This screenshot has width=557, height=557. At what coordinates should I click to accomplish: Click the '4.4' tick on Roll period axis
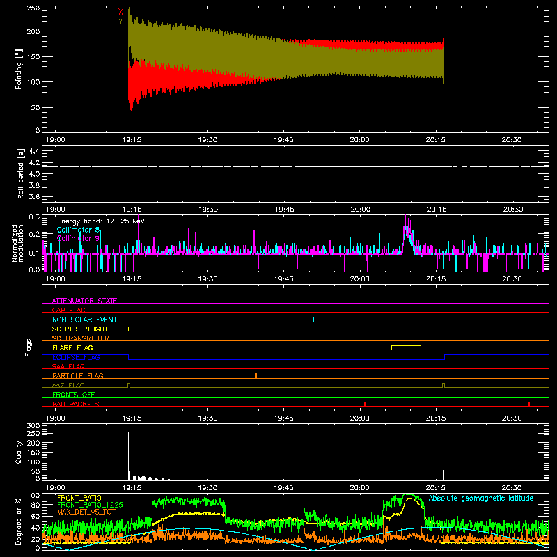pyautogui.click(x=34, y=152)
